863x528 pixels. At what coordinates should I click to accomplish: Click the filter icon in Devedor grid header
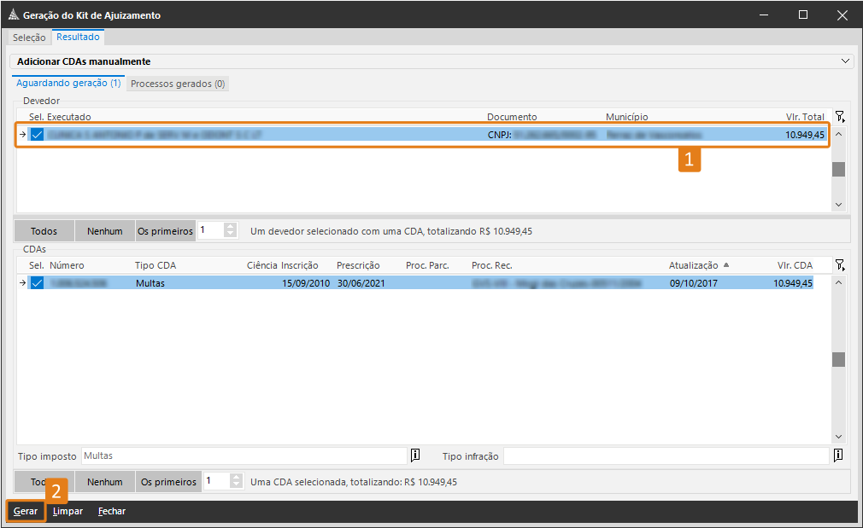tap(840, 117)
